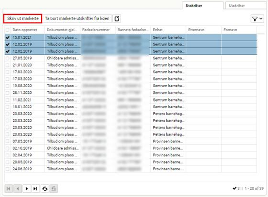The image size is (268, 197).
Task: Go to the previous page arrow
Action: (18, 189)
